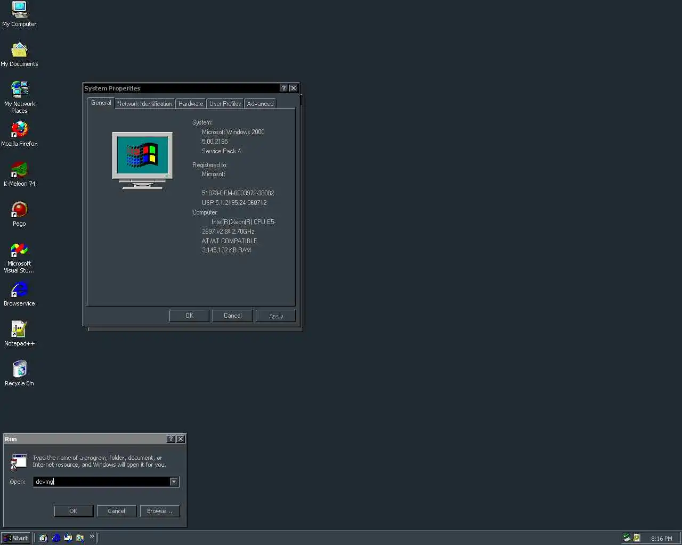Click the folder search quick launch icon
Viewport: 682px width, 545px height.
(80, 538)
